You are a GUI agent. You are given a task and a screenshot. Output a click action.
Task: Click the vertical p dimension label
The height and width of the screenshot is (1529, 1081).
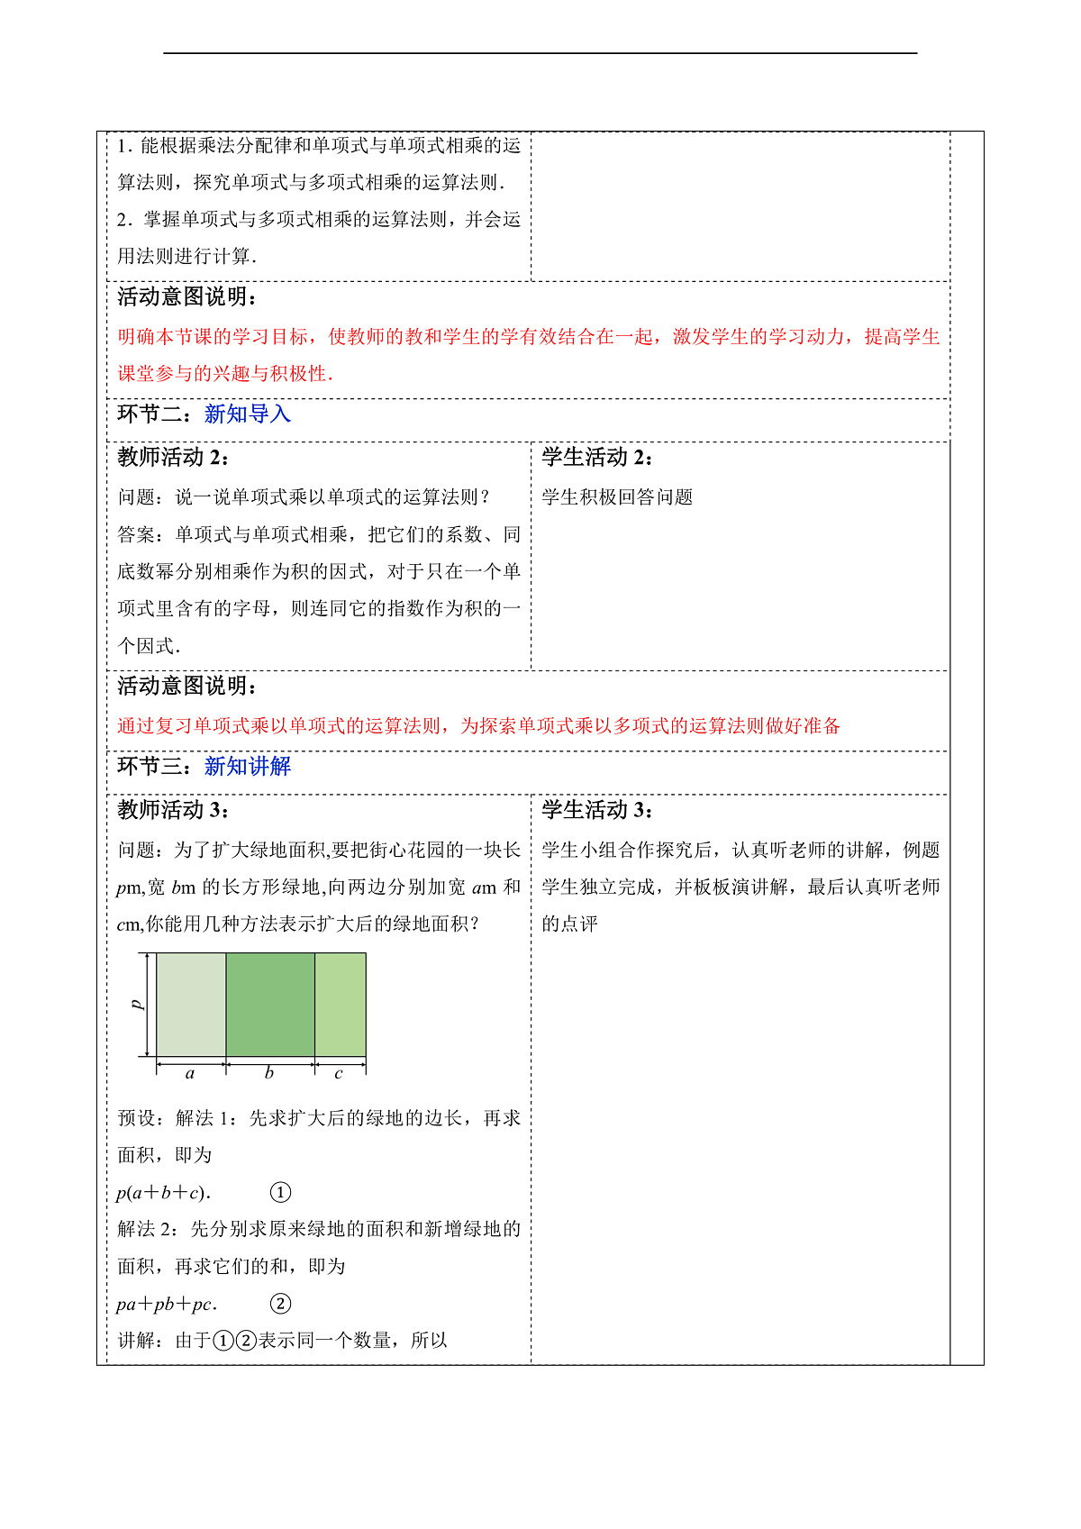tap(137, 1004)
